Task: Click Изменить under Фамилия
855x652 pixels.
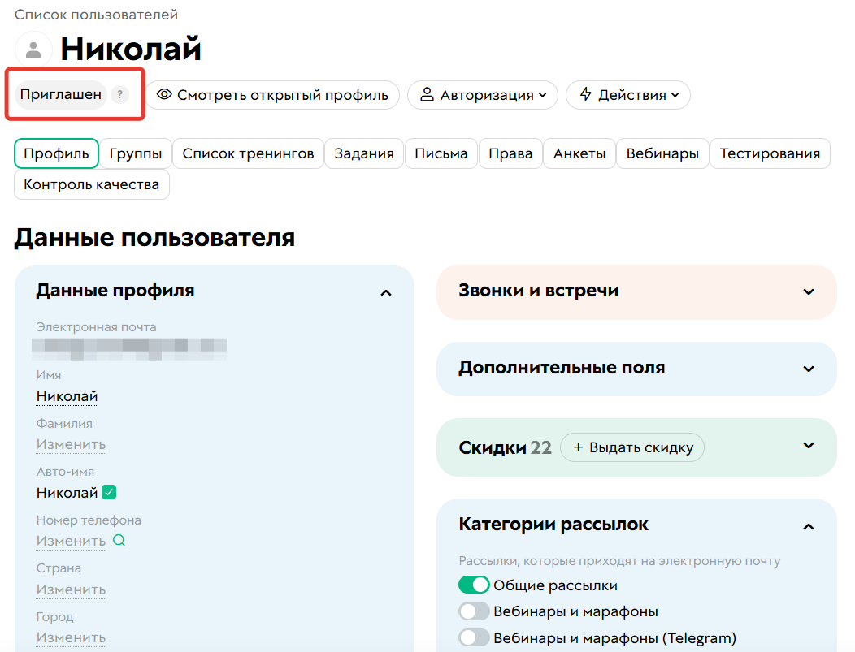Action: point(71,443)
